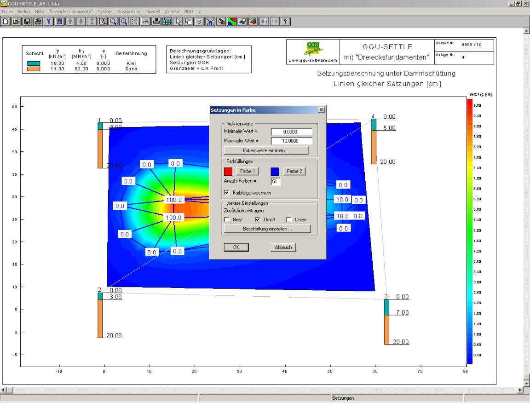Click the copy pages toolbar icon

coord(189,22)
